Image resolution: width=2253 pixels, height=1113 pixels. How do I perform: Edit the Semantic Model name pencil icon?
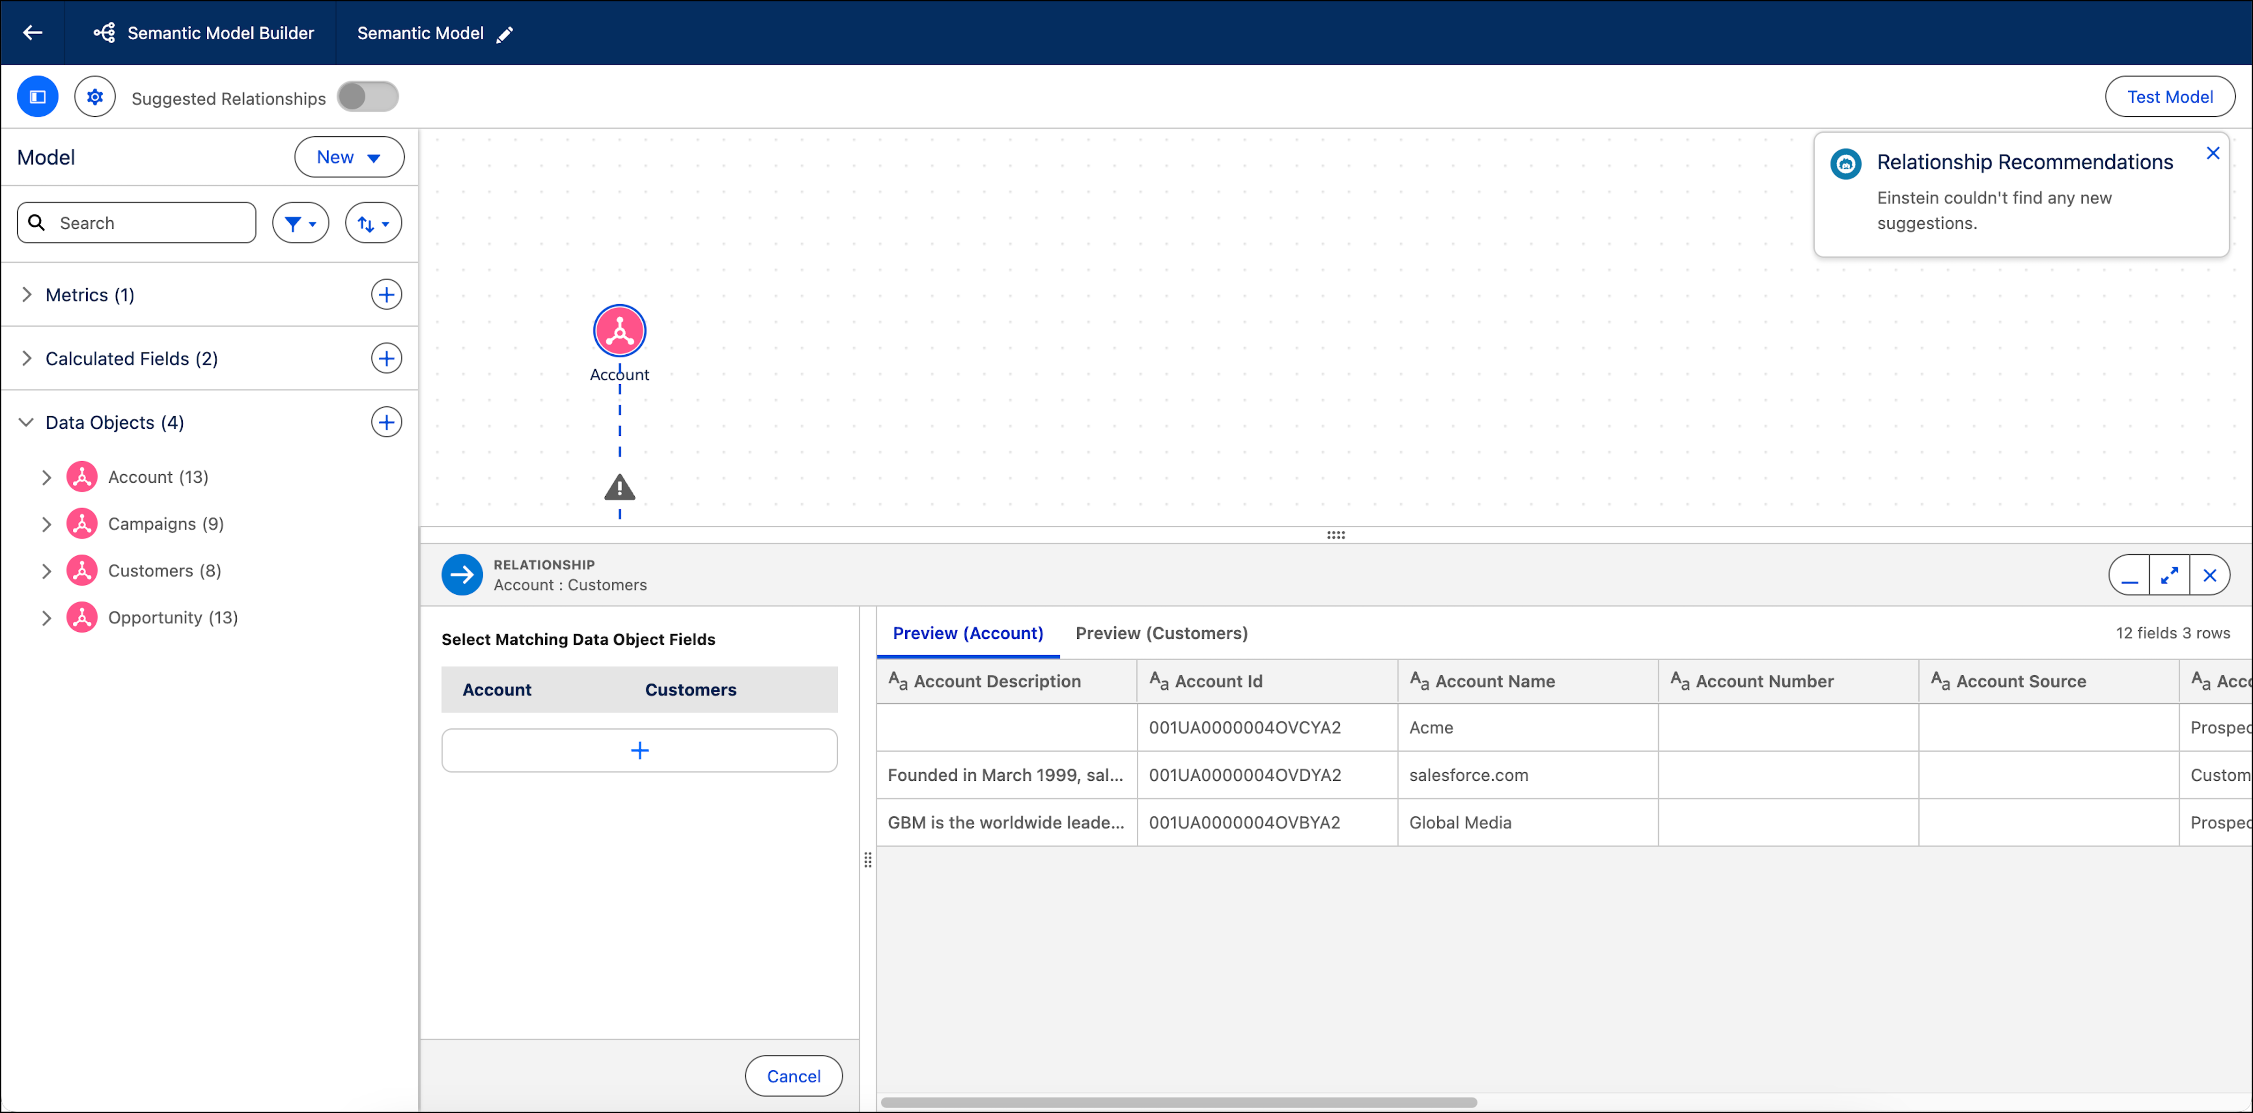[505, 34]
